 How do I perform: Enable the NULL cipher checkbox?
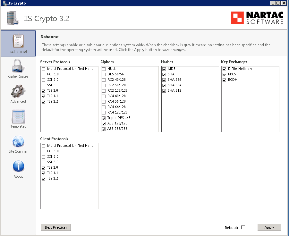[x=104, y=69]
